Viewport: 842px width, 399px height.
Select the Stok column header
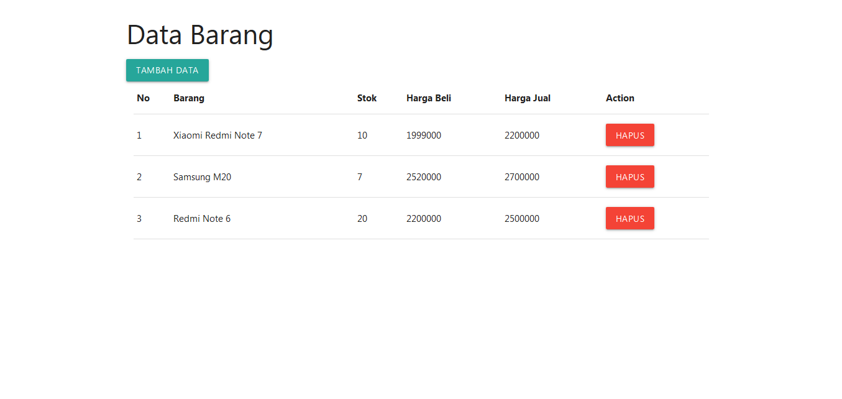coord(367,98)
